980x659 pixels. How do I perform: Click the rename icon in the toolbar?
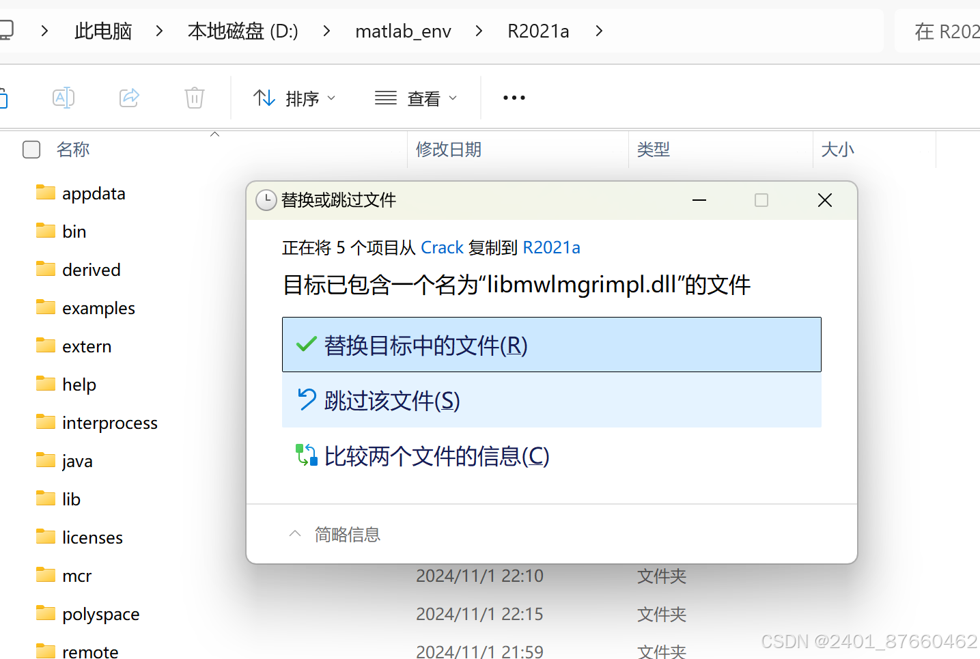[x=64, y=98]
